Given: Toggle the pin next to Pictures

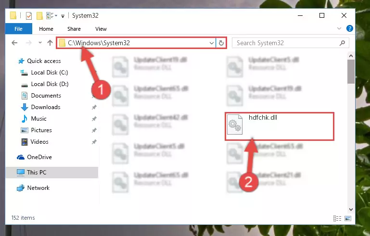Looking at the screenshot, I should click(x=94, y=130).
